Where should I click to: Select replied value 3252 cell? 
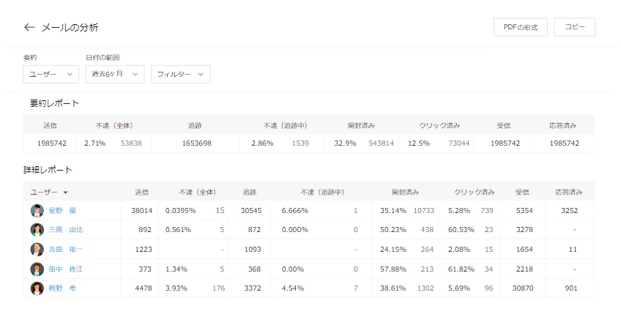570,211
